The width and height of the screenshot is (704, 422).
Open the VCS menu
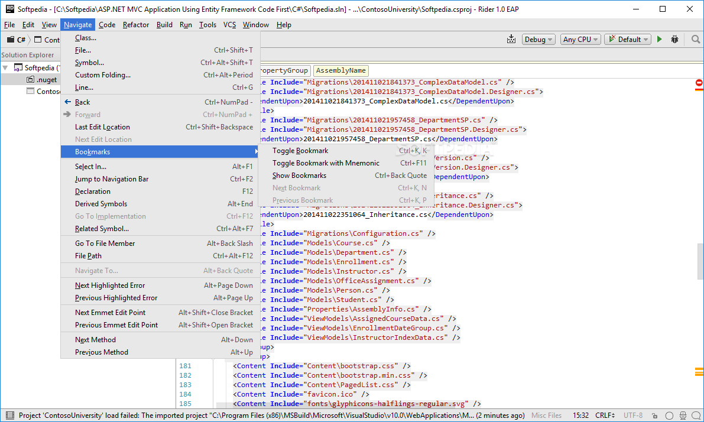[x=229, y=25]
